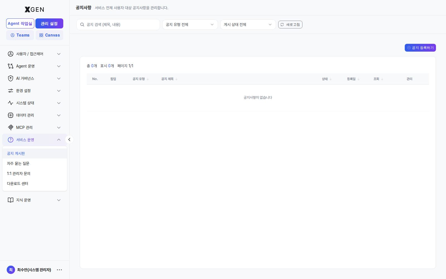Switch to the Agent 작업실 tab
Screen dimensions: 446x279
tap(20, 23)
